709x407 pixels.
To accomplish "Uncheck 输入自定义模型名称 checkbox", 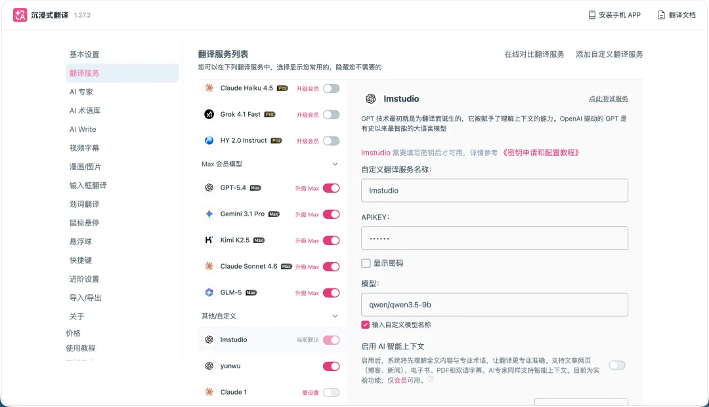I will (366, 324).
